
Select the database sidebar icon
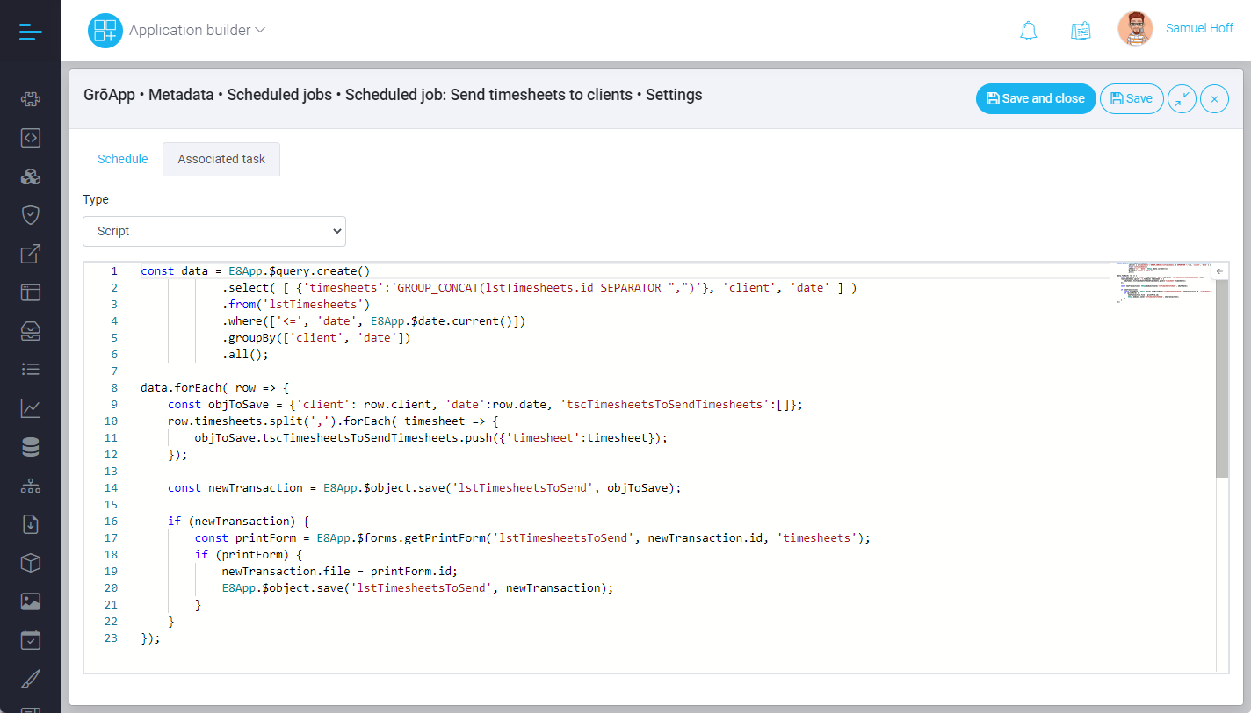tap(31, 447)
